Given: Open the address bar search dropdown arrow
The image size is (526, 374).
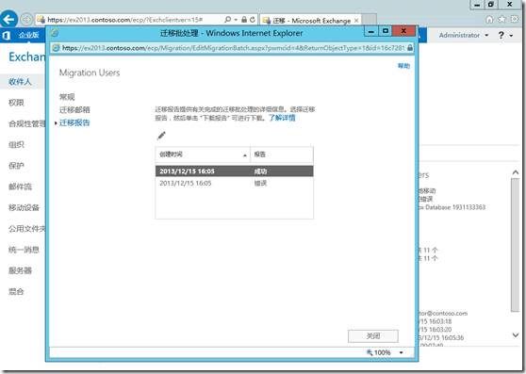Looking at the screenshot, I should click(236, 20).
